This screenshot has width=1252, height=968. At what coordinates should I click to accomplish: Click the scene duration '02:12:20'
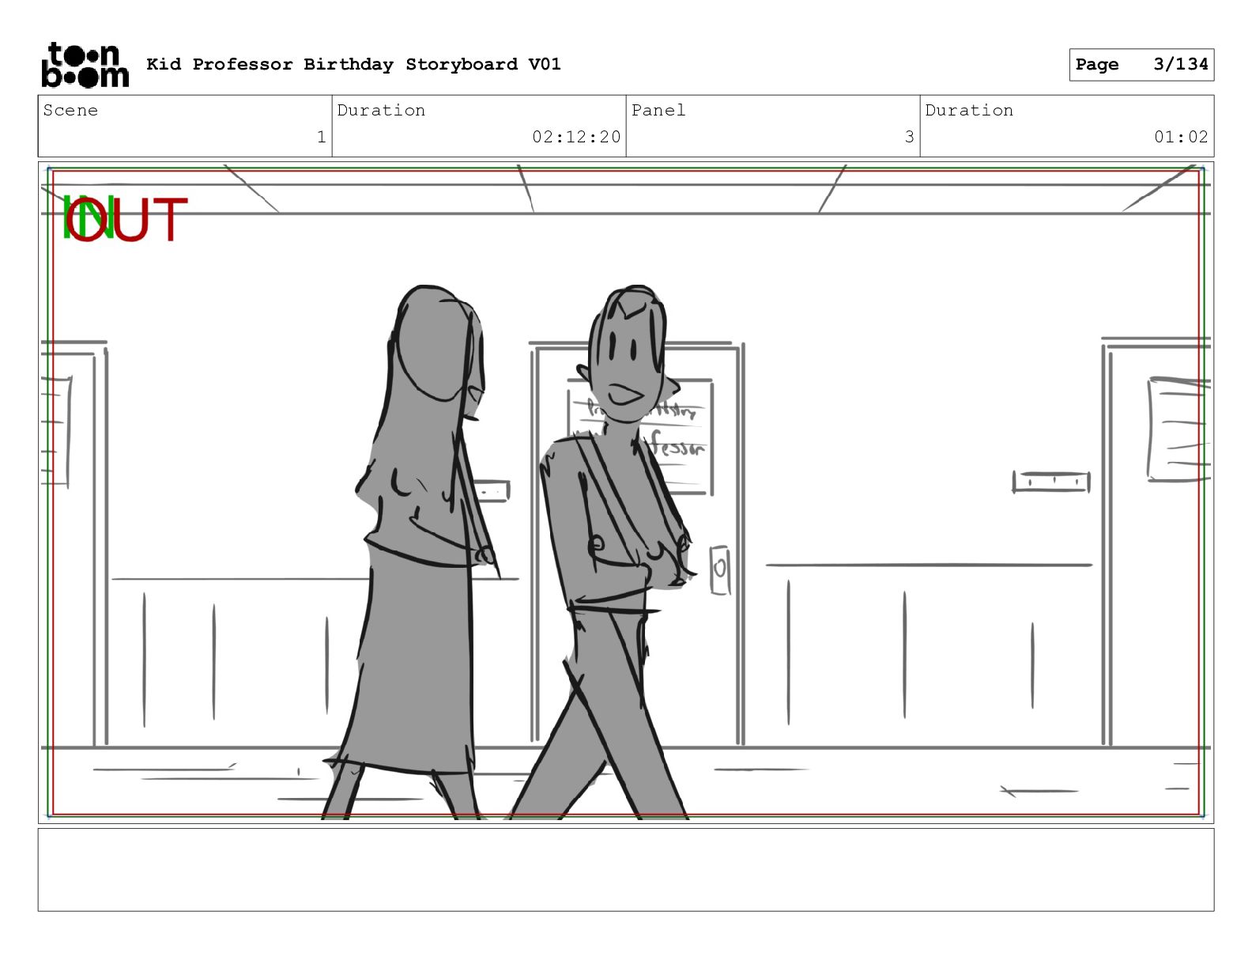coord(576,137)
